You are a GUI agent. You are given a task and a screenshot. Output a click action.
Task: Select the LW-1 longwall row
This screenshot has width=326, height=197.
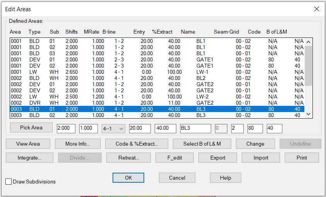[155, 72]
